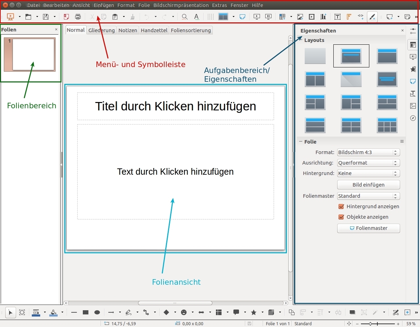Click the Export as PDF icon

66,16
